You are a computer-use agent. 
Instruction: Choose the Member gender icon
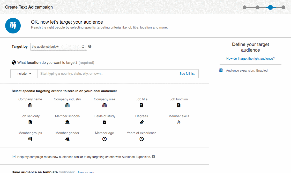(x=68, y=139)
